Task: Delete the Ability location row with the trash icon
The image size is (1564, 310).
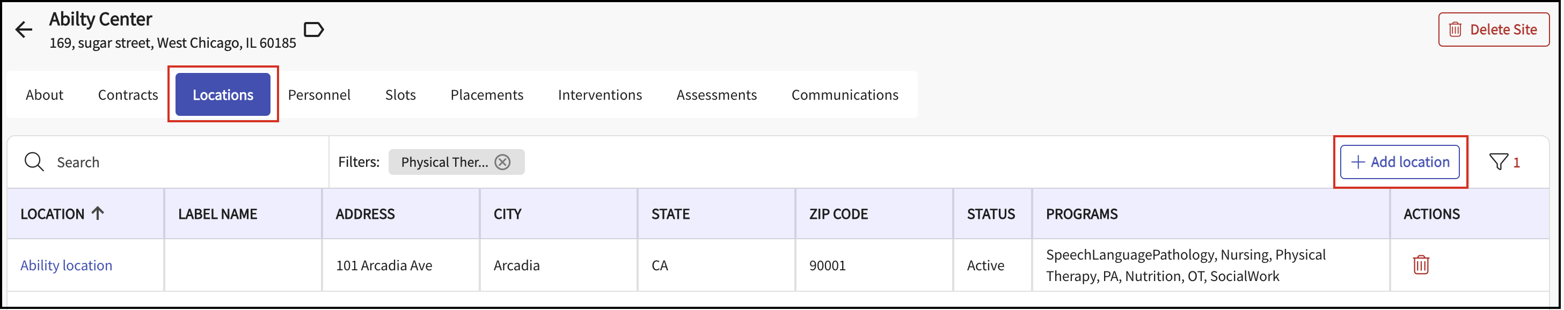Action: click(x=1421, y=265)
